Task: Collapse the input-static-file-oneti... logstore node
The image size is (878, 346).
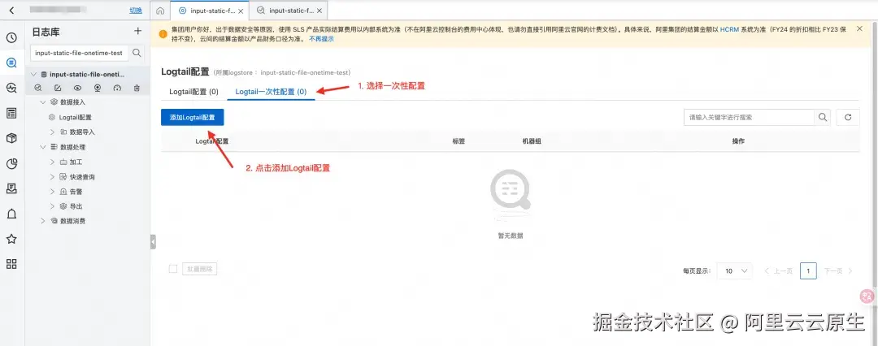Action: coord(33,75)
